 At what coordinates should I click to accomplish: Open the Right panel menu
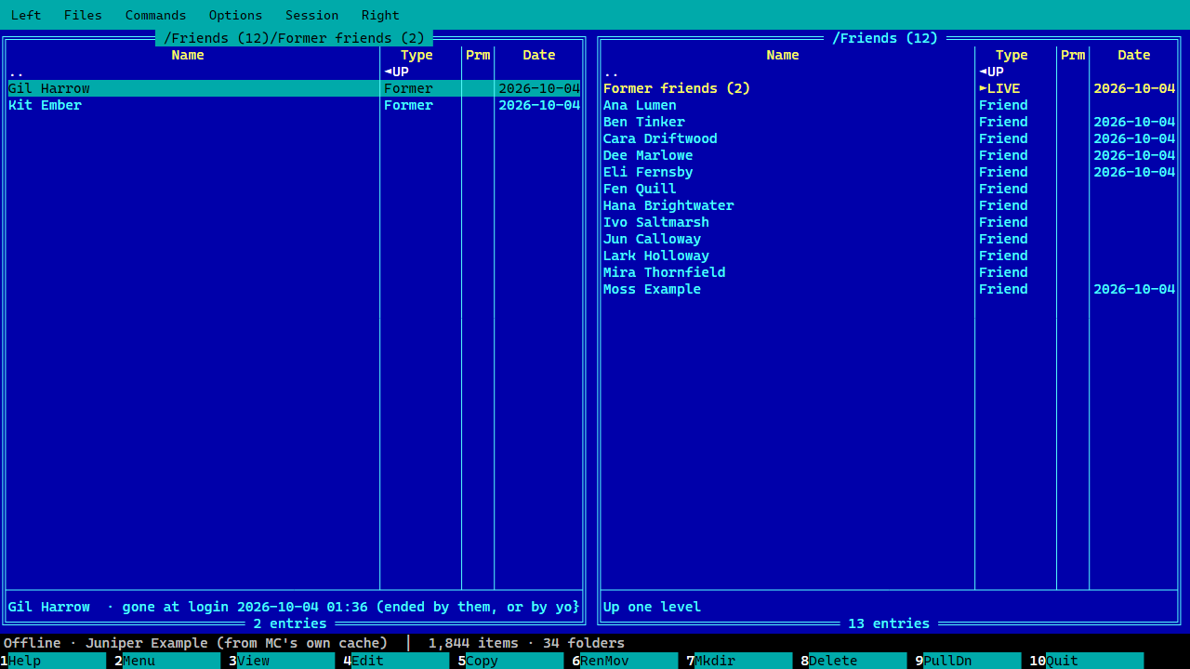380,15
